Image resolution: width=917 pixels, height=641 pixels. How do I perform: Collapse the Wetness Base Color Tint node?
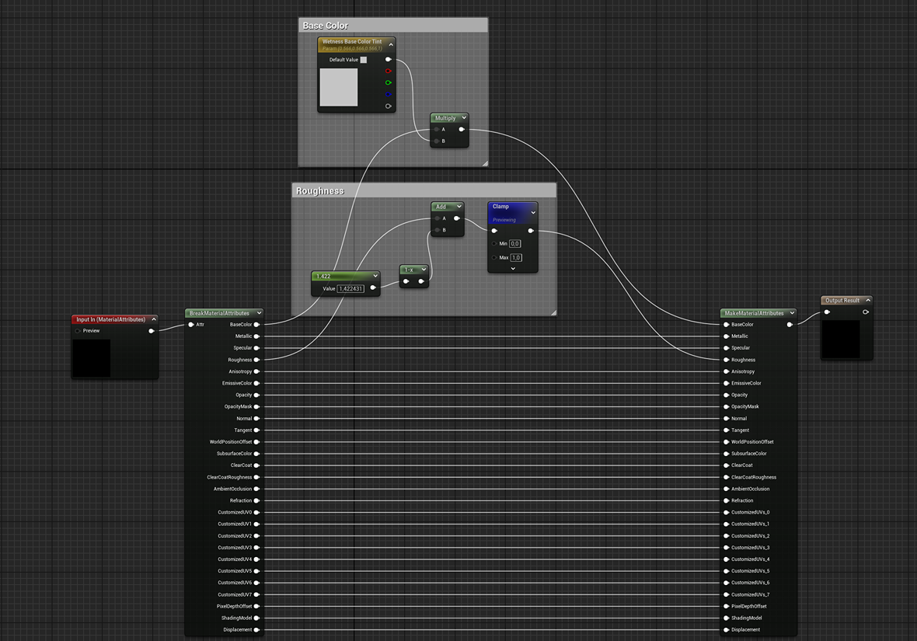pos(391,44)
